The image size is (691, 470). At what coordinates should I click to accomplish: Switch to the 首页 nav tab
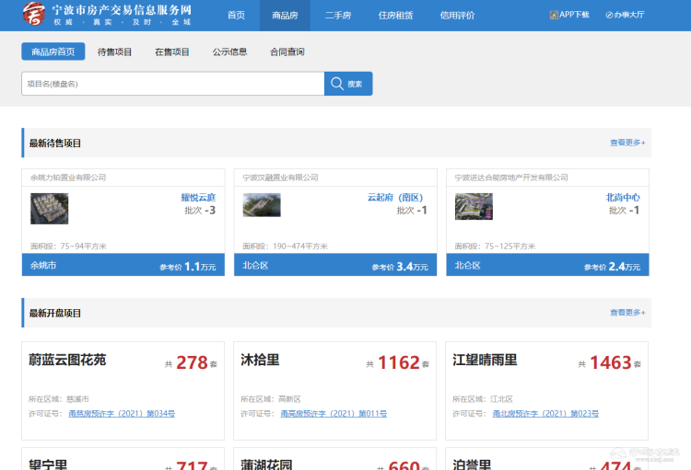coord(236,16)
